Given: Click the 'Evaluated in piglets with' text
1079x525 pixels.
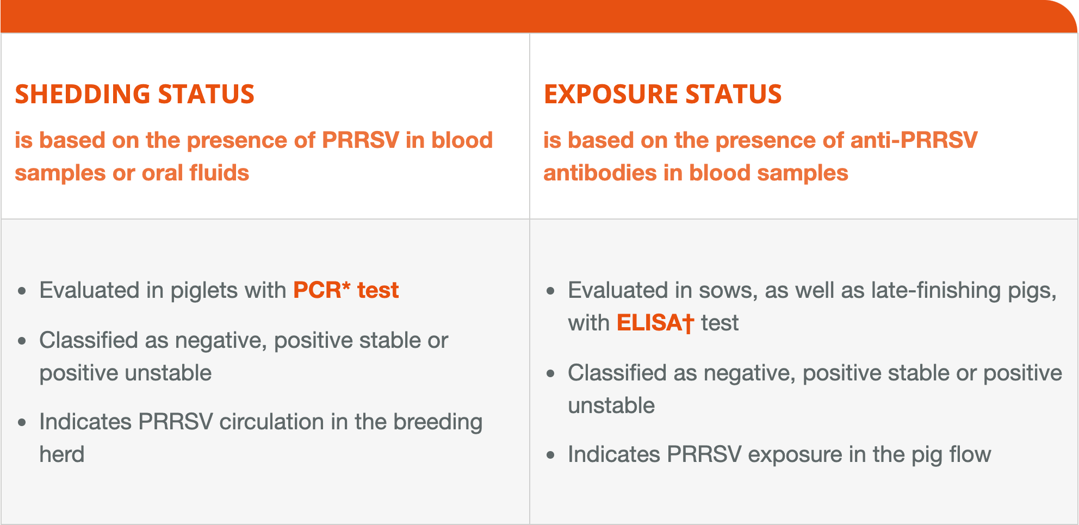Looking at the screenshot, I should tap(163, 290).
